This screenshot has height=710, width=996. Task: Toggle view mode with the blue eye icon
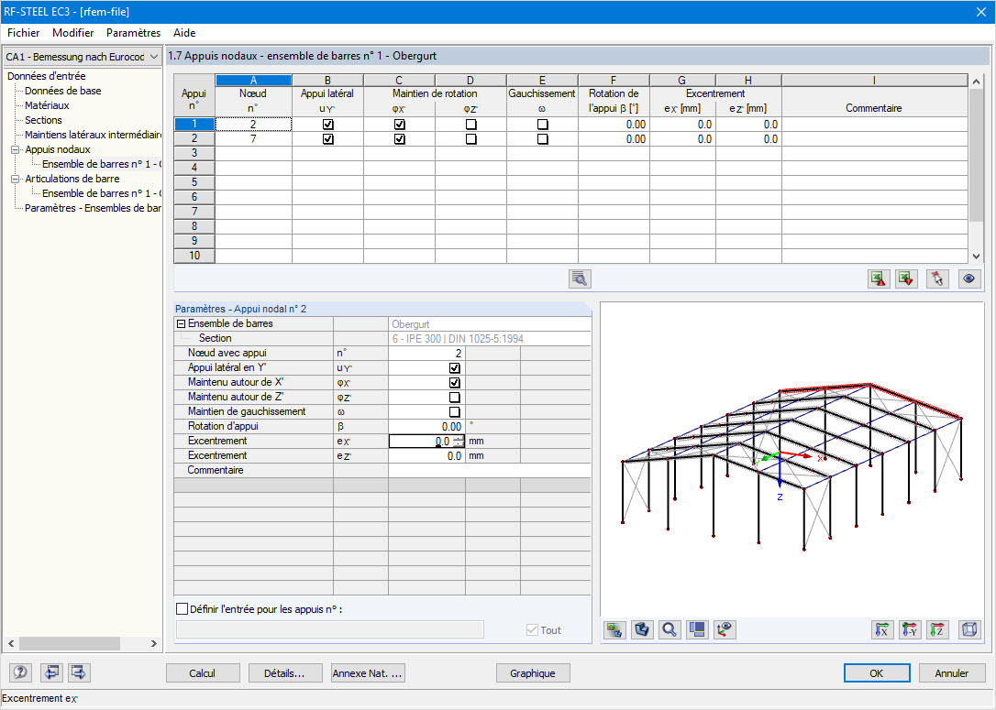(968, 279)
